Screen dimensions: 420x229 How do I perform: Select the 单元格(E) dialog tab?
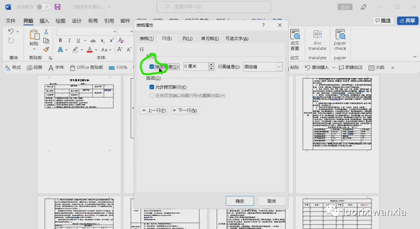coord(210,38)
